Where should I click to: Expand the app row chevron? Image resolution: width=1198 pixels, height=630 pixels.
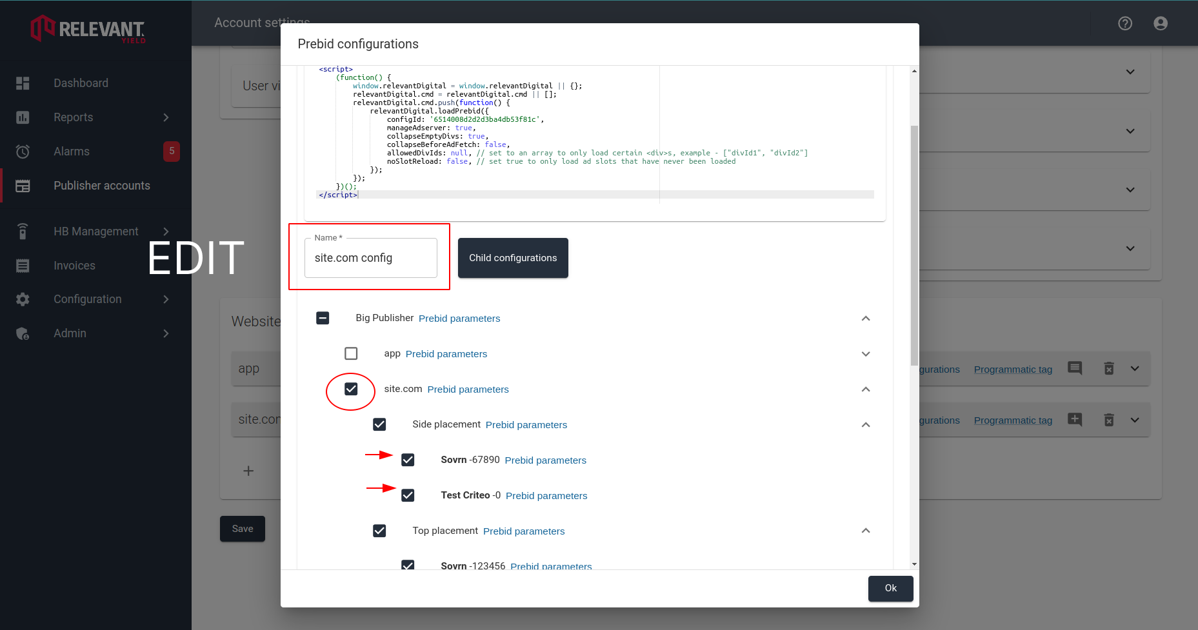click(x=866, y=353)
